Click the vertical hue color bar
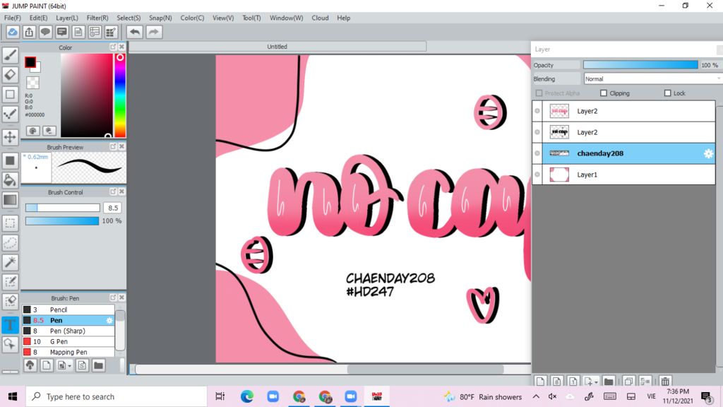 (x=120, y=95)
